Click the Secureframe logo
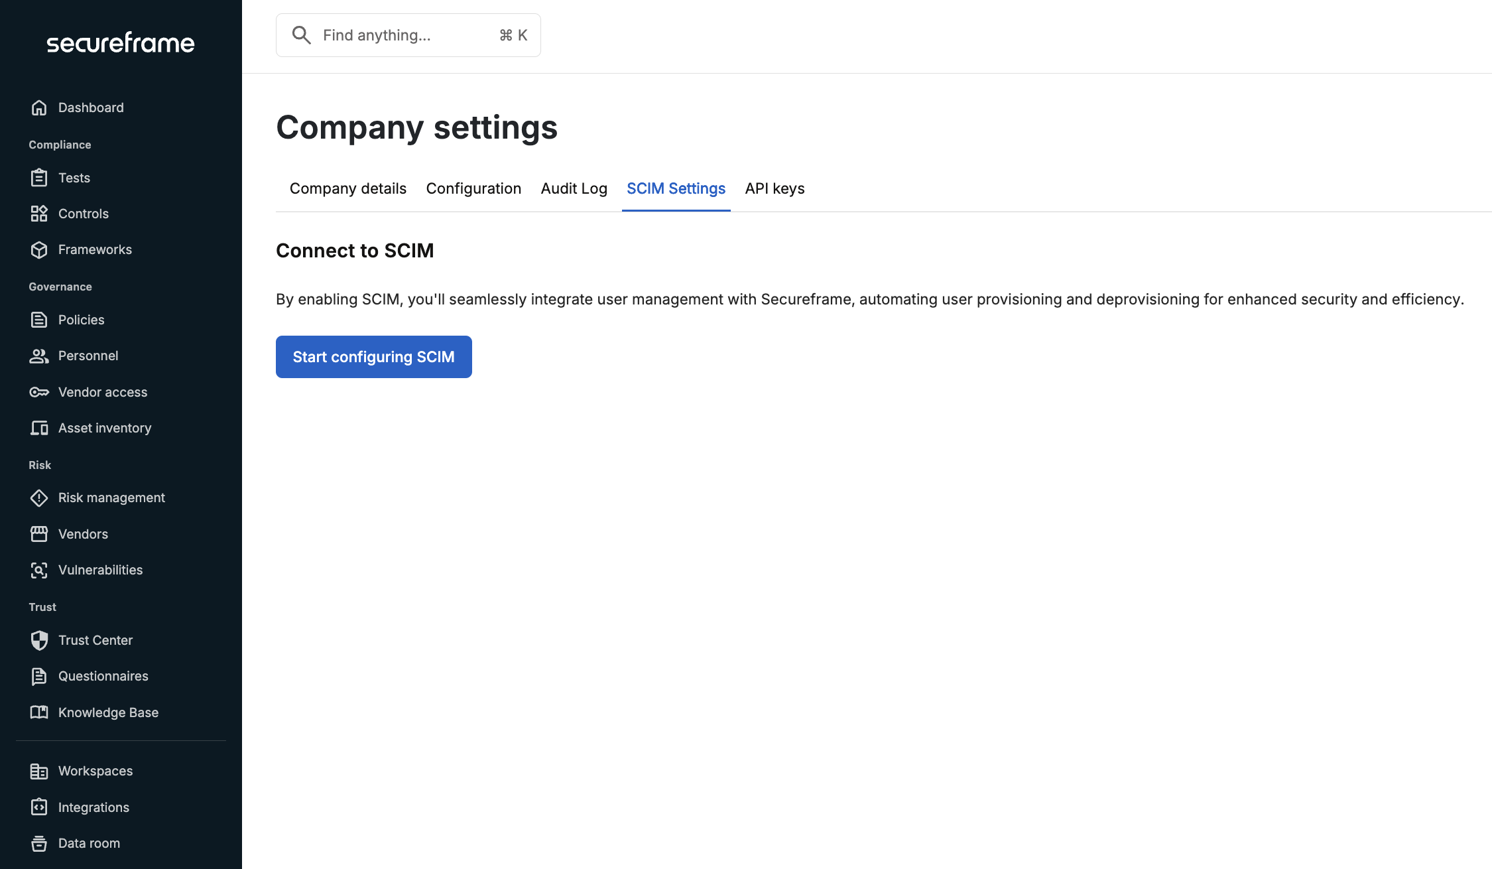1492x869 pixels. [121, 42]
